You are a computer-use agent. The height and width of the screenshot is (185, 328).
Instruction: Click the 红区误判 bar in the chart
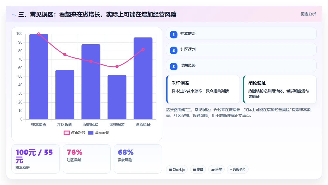pyautogui.click(x=65, y=95)
